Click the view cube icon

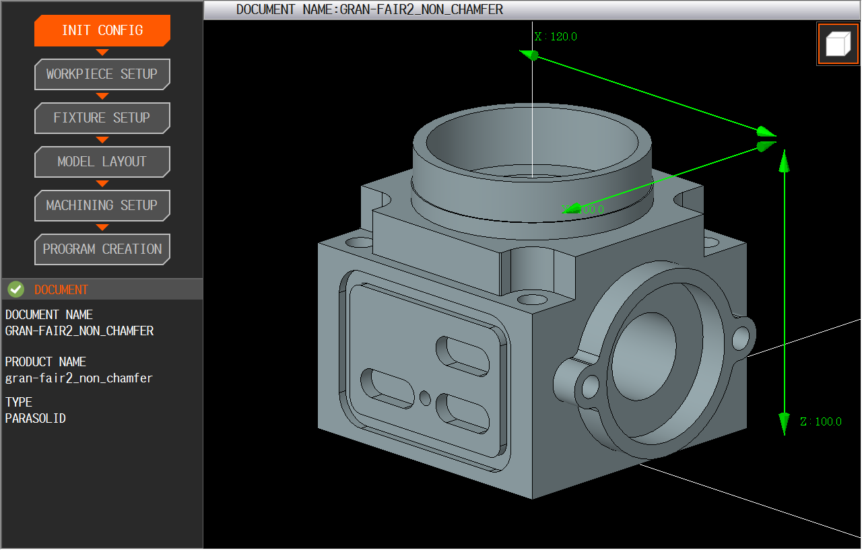(x=838, y=44)
